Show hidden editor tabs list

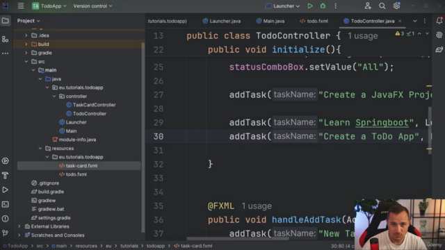415,21
